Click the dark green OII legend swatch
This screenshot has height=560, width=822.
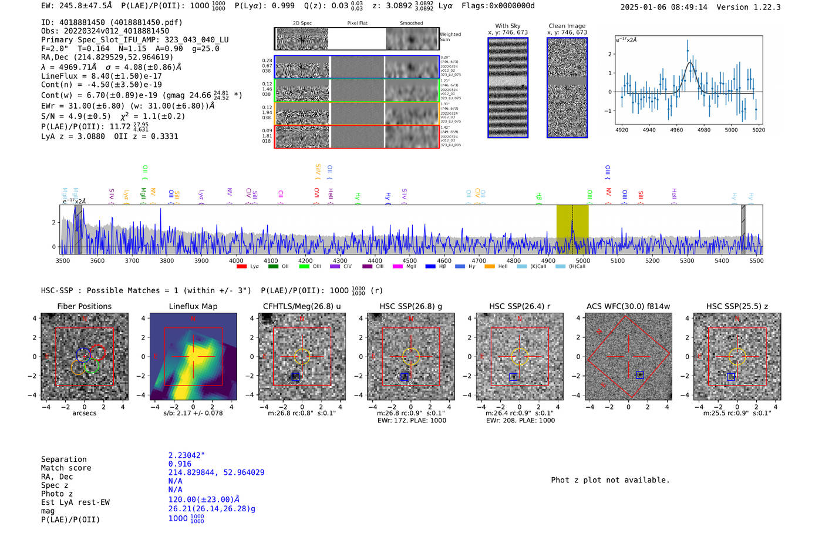(x=273, y=267)
